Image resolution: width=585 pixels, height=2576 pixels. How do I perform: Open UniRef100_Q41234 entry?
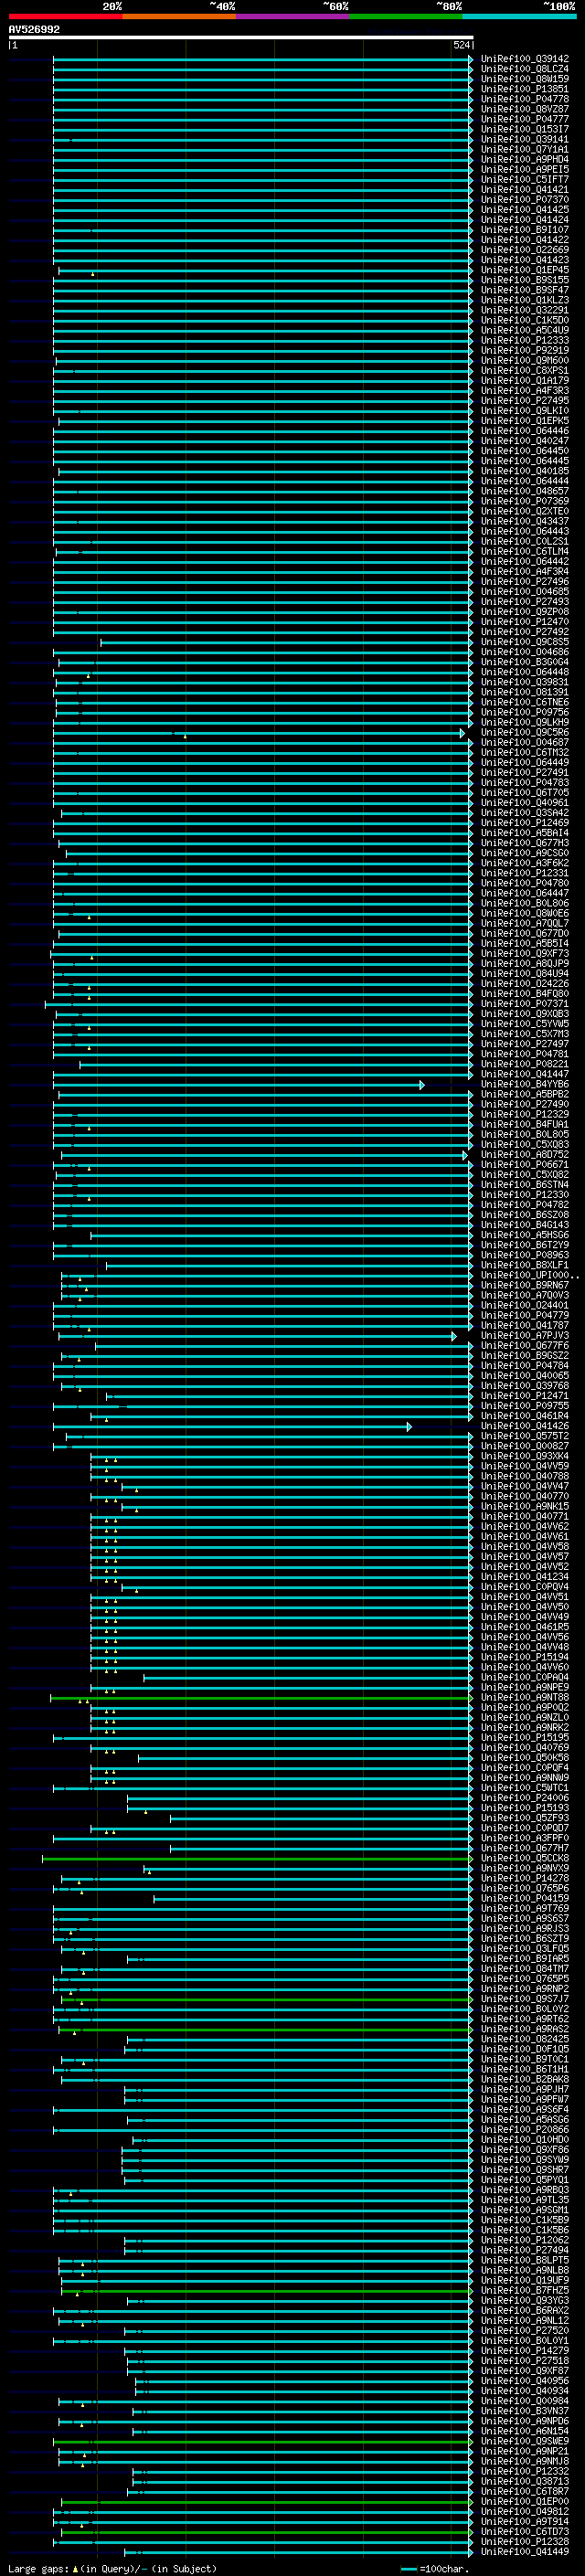pos(525,1576)
